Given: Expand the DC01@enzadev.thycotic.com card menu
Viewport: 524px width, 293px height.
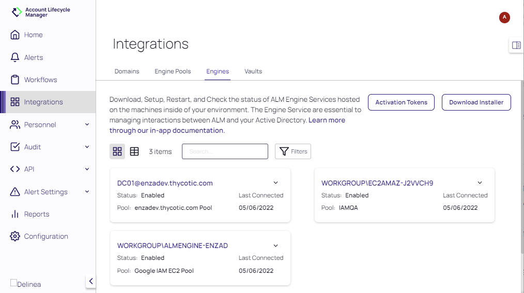Looking at the screenshot, I should click(x=275, y=183).
